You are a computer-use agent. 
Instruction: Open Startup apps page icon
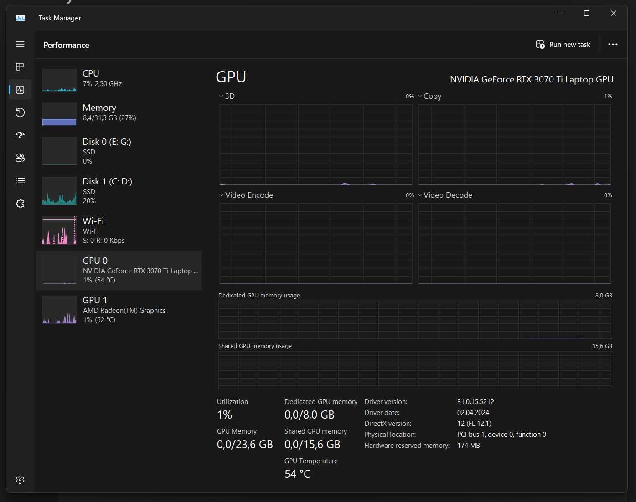click(20, 135)
